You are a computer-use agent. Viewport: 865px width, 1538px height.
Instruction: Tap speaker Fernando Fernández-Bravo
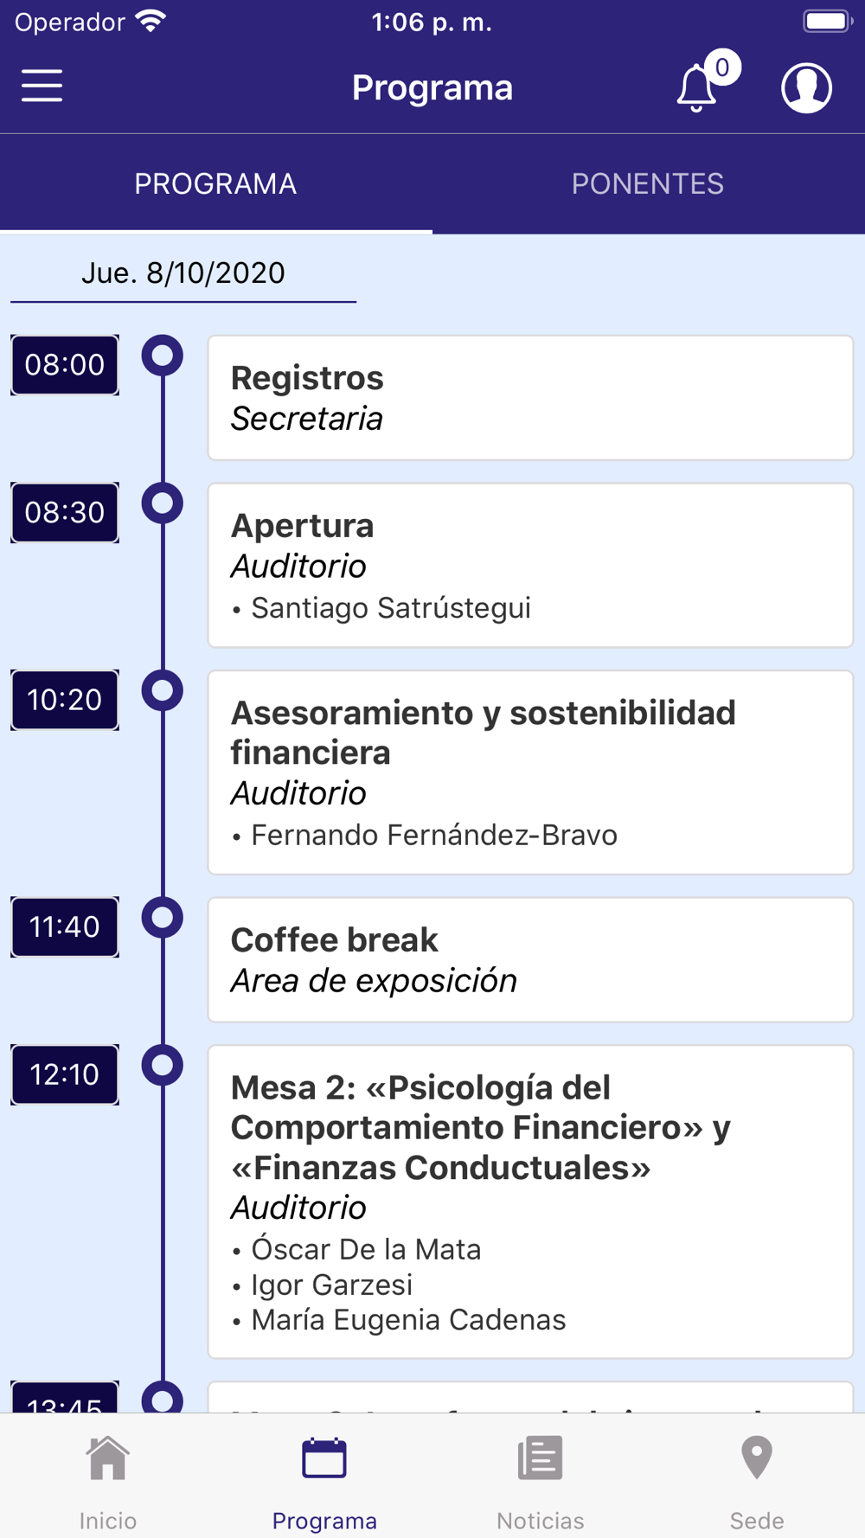[434, 836]
